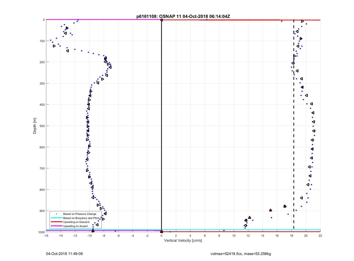The width and height of the screenshot is (354, 261).
Task: Click the '200' tick on the depth axis
Action: pos(42,62)
